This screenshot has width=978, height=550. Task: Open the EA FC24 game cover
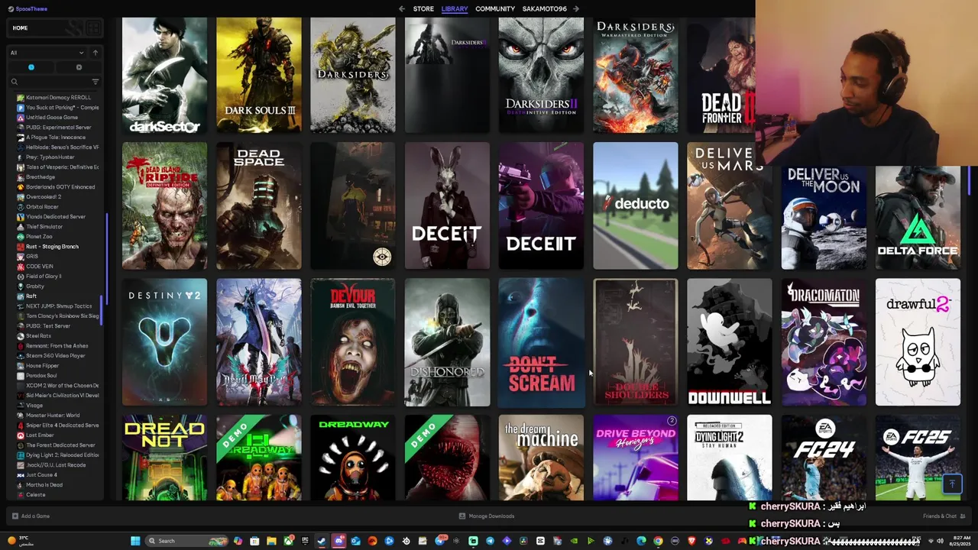pos(824,458)
